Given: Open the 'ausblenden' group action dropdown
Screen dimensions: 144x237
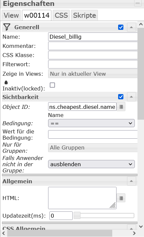Looking at the screenshot, I should [x=91, y=164].
